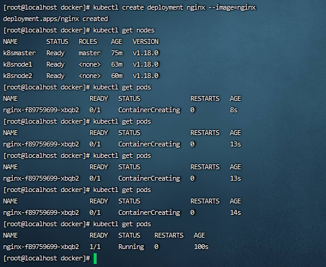The width and height of the screenshot is (326, 267).
Task: Click the Running status text
Action: [x=131, y=247]
